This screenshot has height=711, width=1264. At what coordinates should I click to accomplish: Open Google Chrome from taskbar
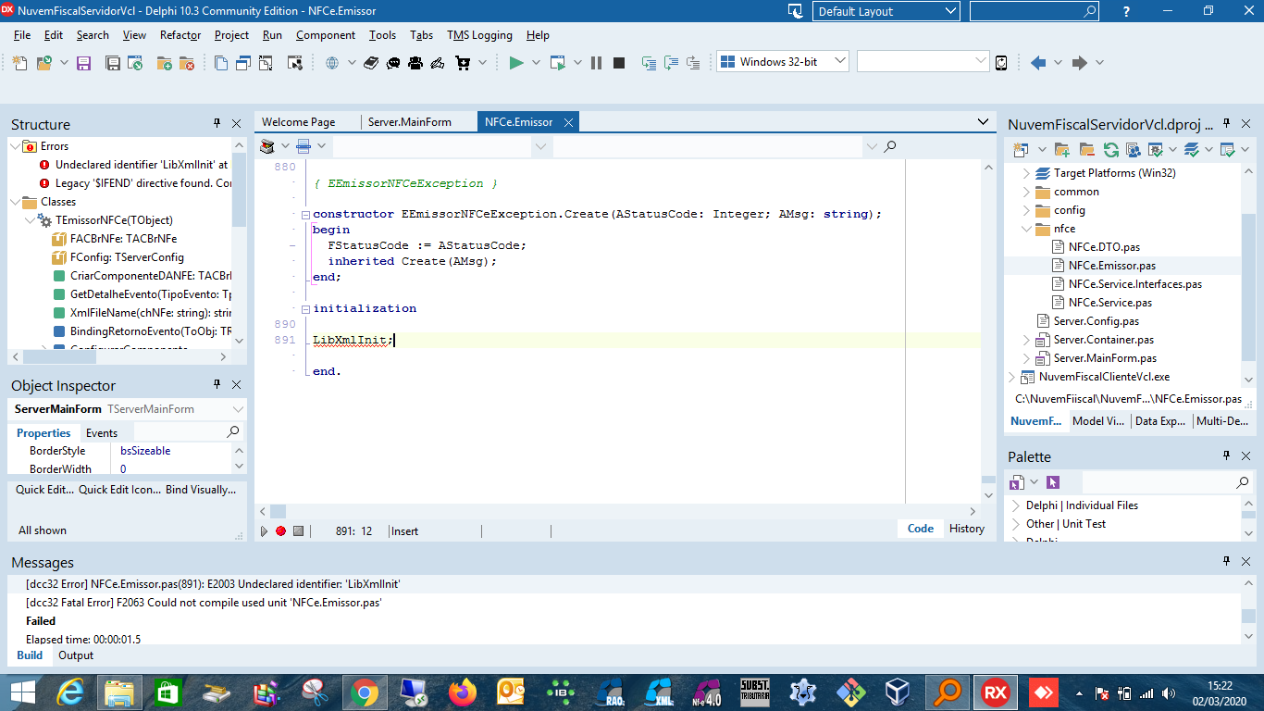364,692
